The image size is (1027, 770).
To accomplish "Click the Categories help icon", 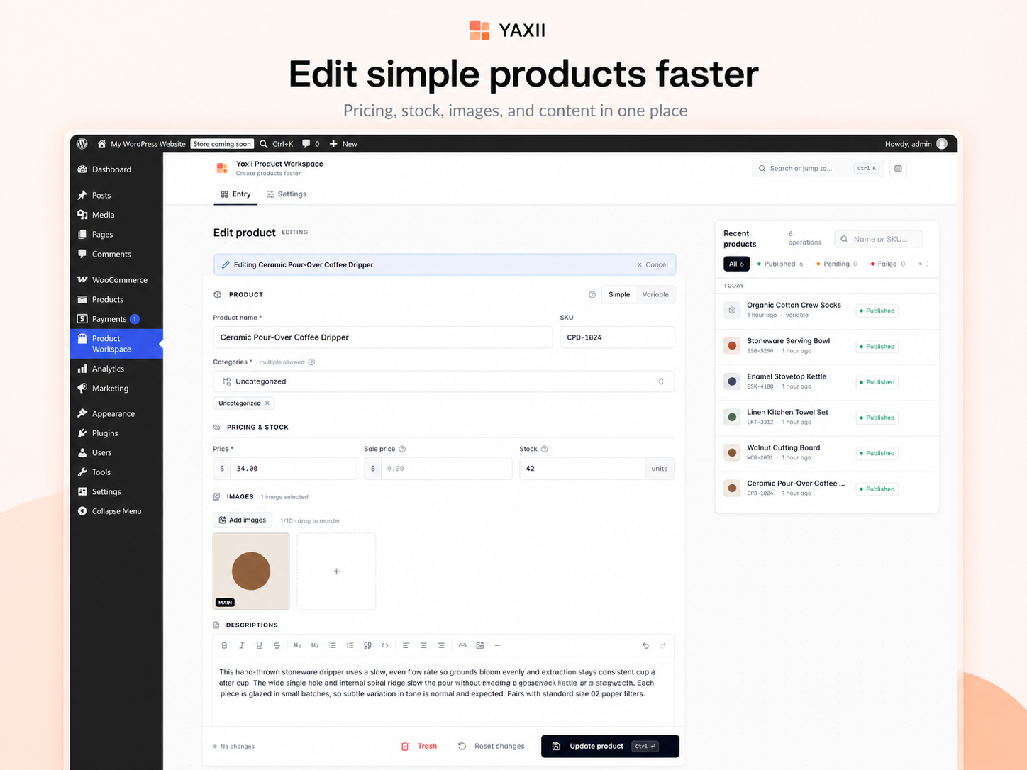I will [311, 362].
